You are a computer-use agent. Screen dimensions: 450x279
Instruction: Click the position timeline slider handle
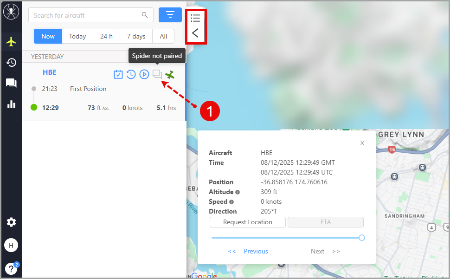coord(362,238)
